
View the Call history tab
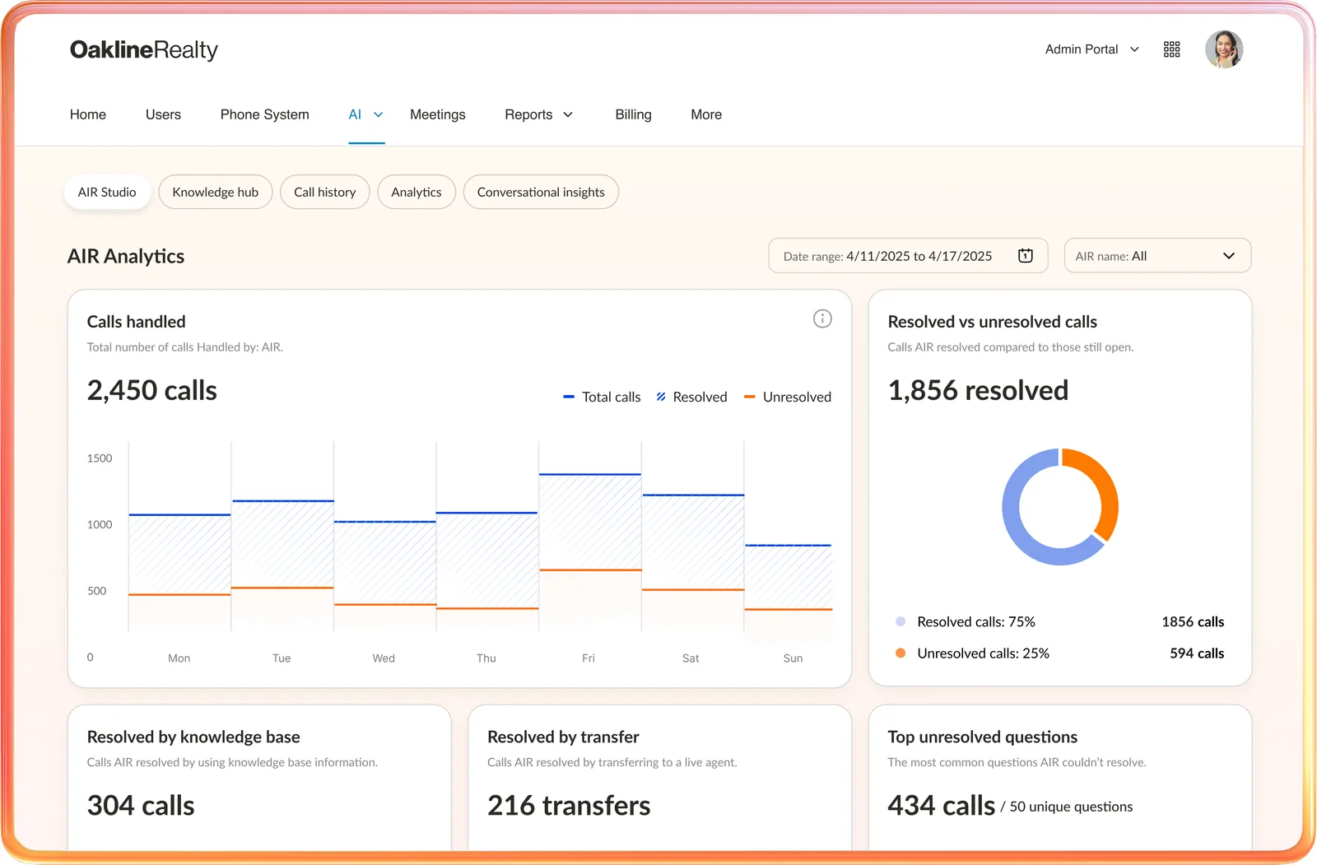pos(325,193)
